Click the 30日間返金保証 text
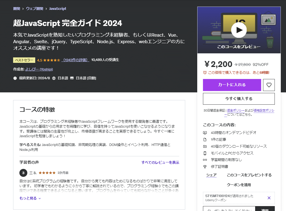This screenshot has width=286, height=211. 214,110
